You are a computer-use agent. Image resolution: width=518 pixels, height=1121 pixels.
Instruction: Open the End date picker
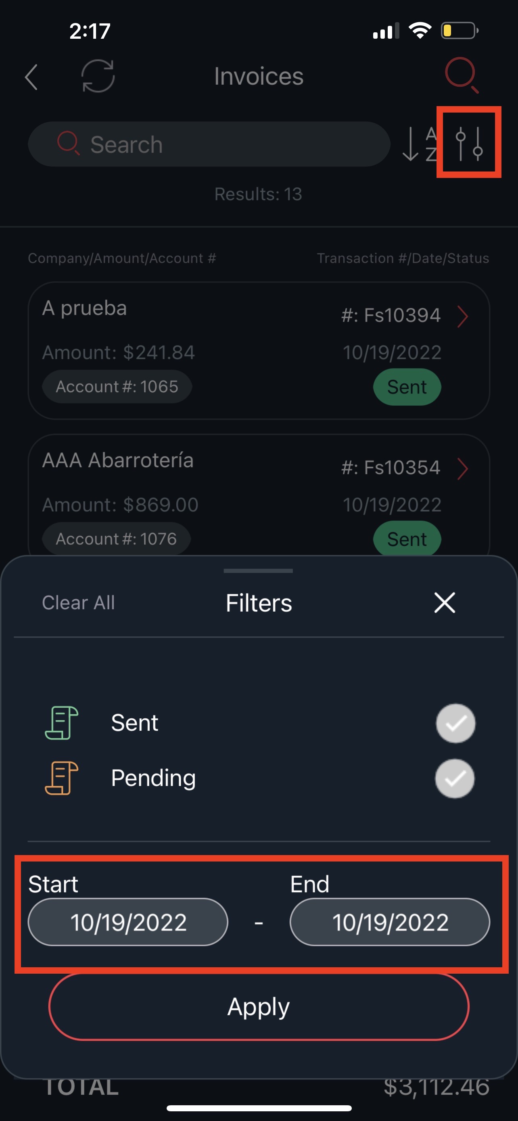tap(390, 922)
